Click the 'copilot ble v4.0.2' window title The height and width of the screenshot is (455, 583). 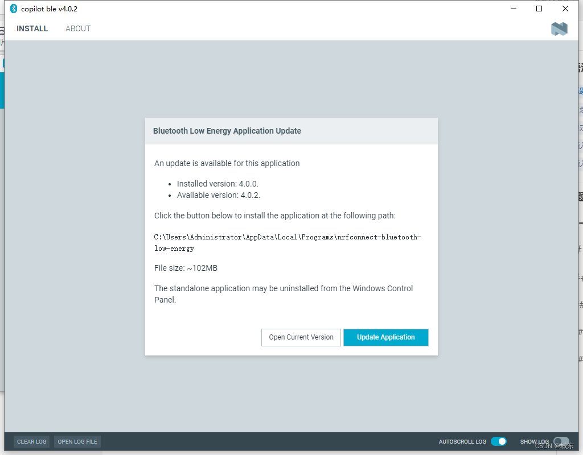click(x=49, y=9)
